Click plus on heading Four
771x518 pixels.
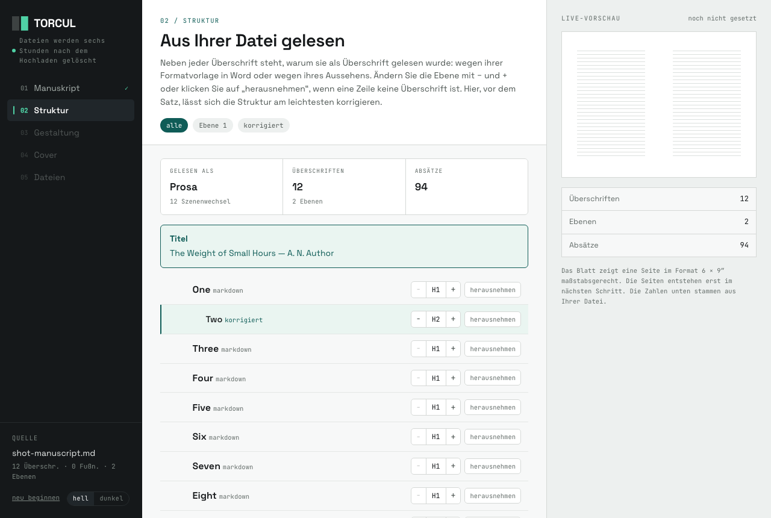tap(453, 378)
